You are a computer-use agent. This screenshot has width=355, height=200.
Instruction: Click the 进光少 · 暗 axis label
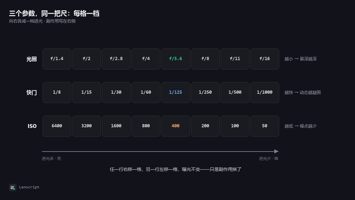click(x=269, y=159)
